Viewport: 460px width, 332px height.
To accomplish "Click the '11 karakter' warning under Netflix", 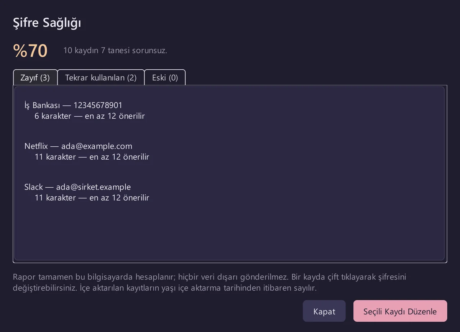I will (x=92, y=157).
